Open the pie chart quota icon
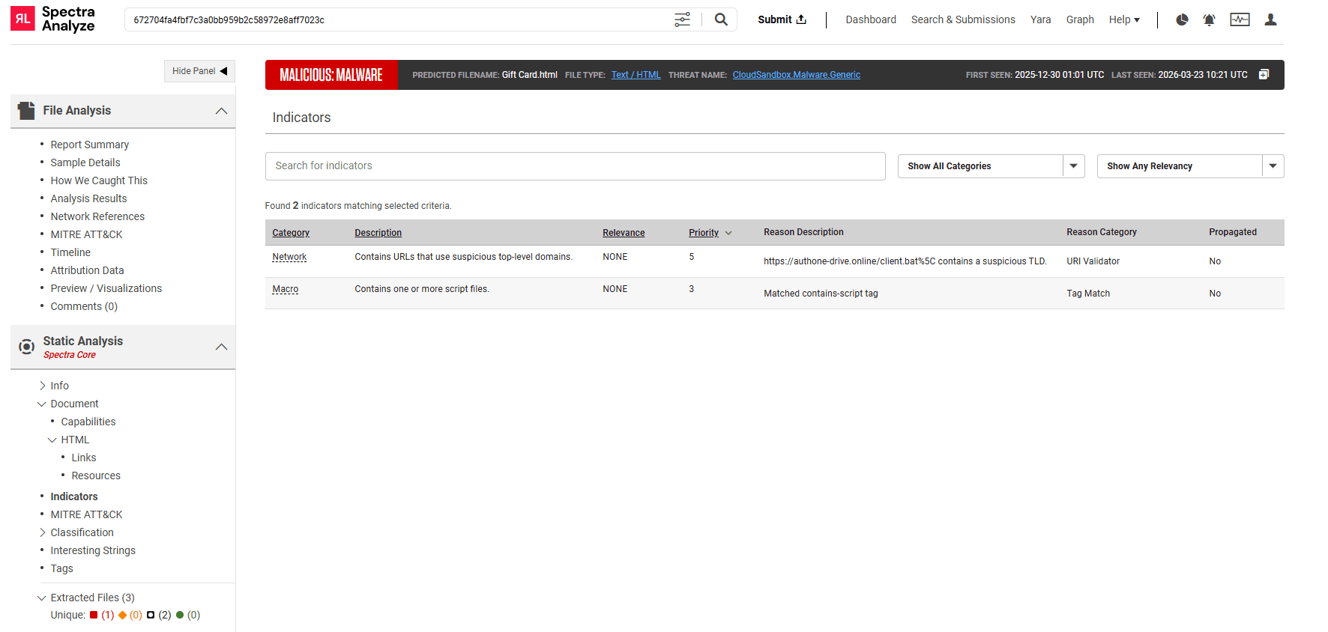Screen dimensions: 1328x632 pos(1182,20)
